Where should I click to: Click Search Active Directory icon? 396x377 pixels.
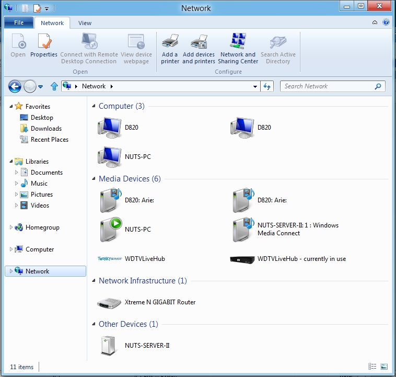(x=278, y=42)
